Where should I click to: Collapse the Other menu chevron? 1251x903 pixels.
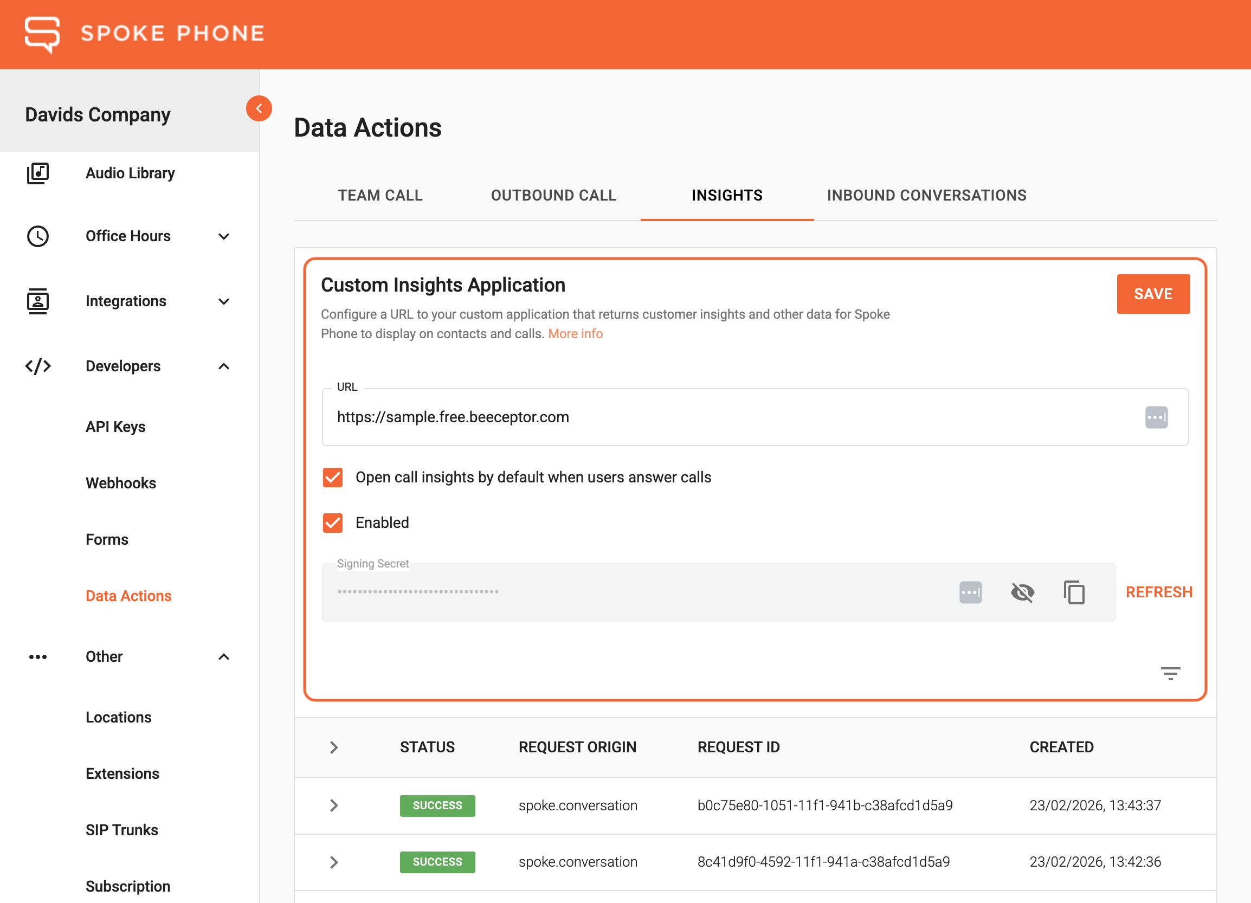pos(224,656)
